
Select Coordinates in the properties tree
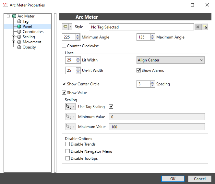33,32
